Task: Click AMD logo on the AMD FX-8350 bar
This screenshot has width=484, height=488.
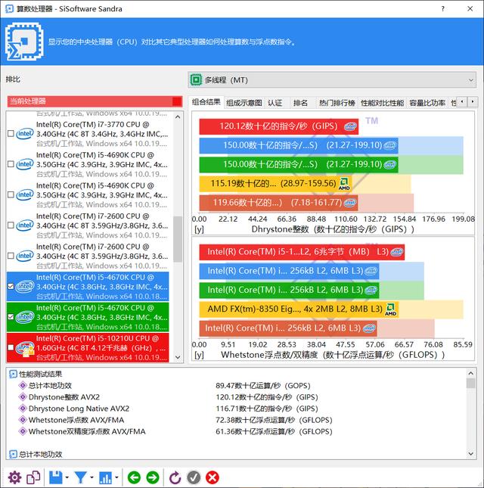Action: point(391,309)
